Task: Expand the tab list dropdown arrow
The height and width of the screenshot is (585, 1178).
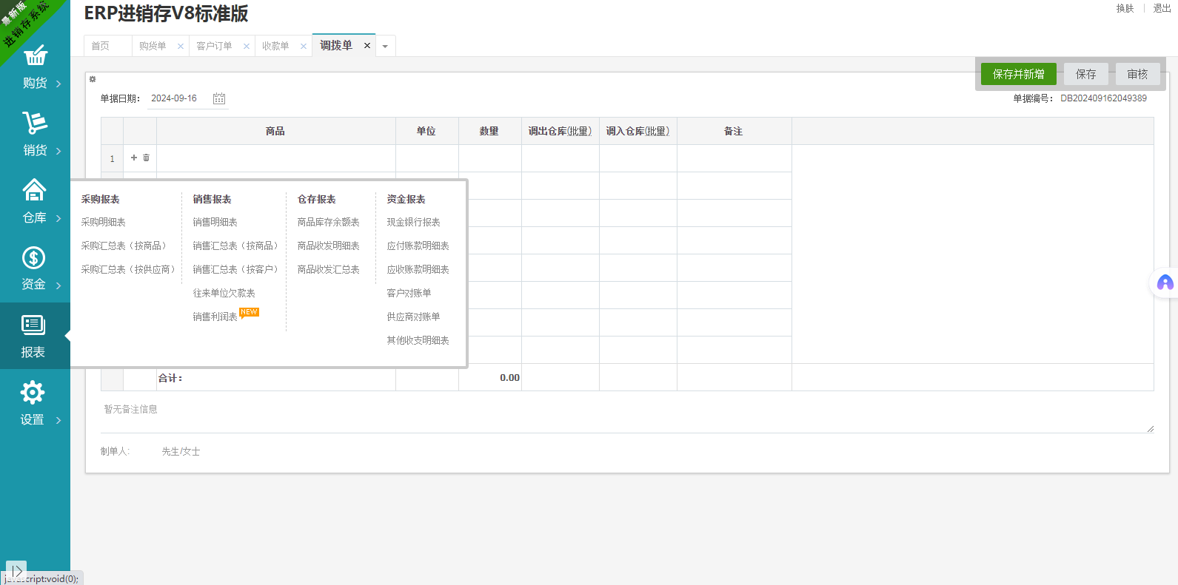Action: click(x=385, y=47)
